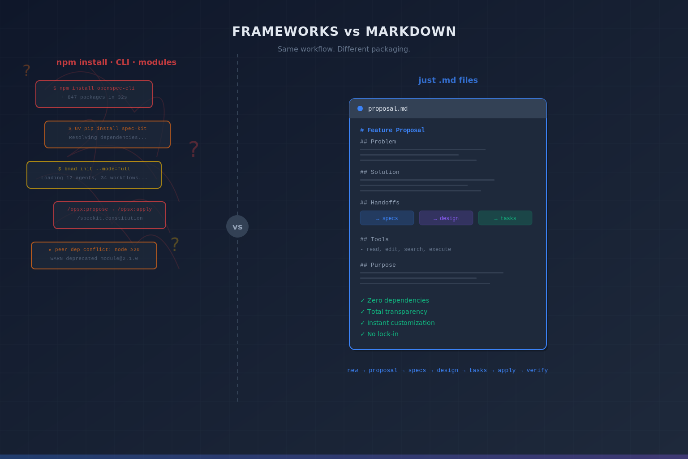Click the '→ tasks' handoff button
Image resolution: width=688 pixels, height=459 pixels.
(505, 218)
